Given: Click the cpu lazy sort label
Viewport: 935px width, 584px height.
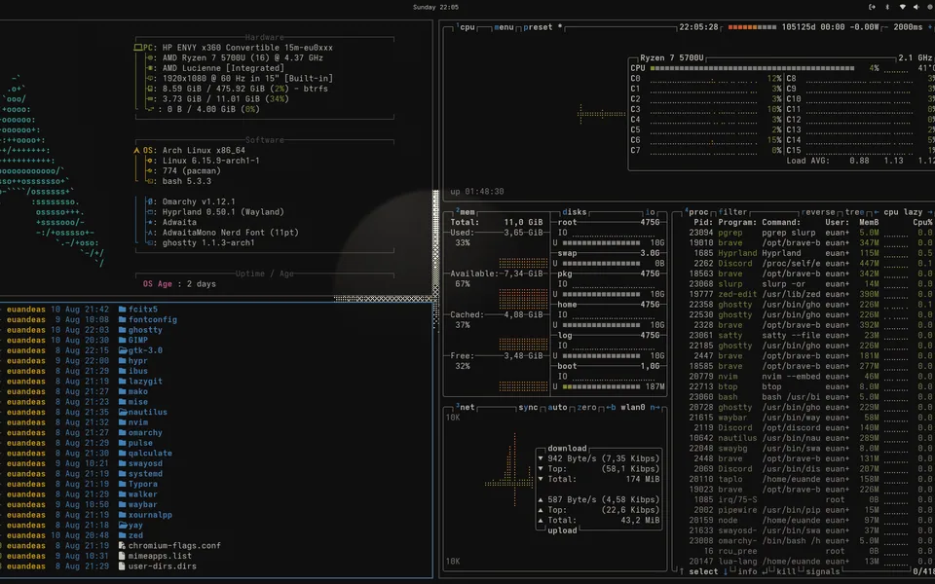Looking at the screenshot, I should point(903,211).
